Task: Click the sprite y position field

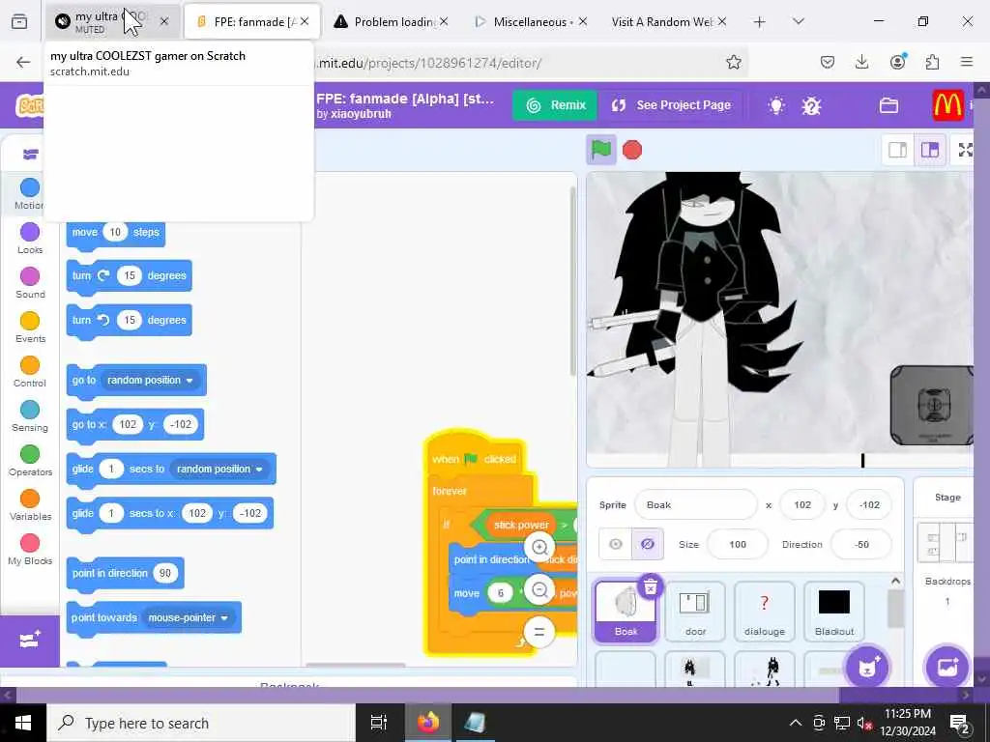Action: point(869,504)
